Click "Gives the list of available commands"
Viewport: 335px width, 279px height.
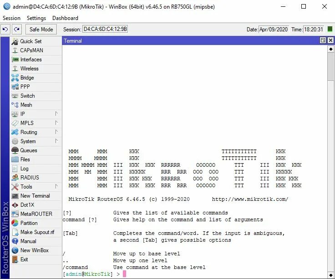tap(171, 213)
